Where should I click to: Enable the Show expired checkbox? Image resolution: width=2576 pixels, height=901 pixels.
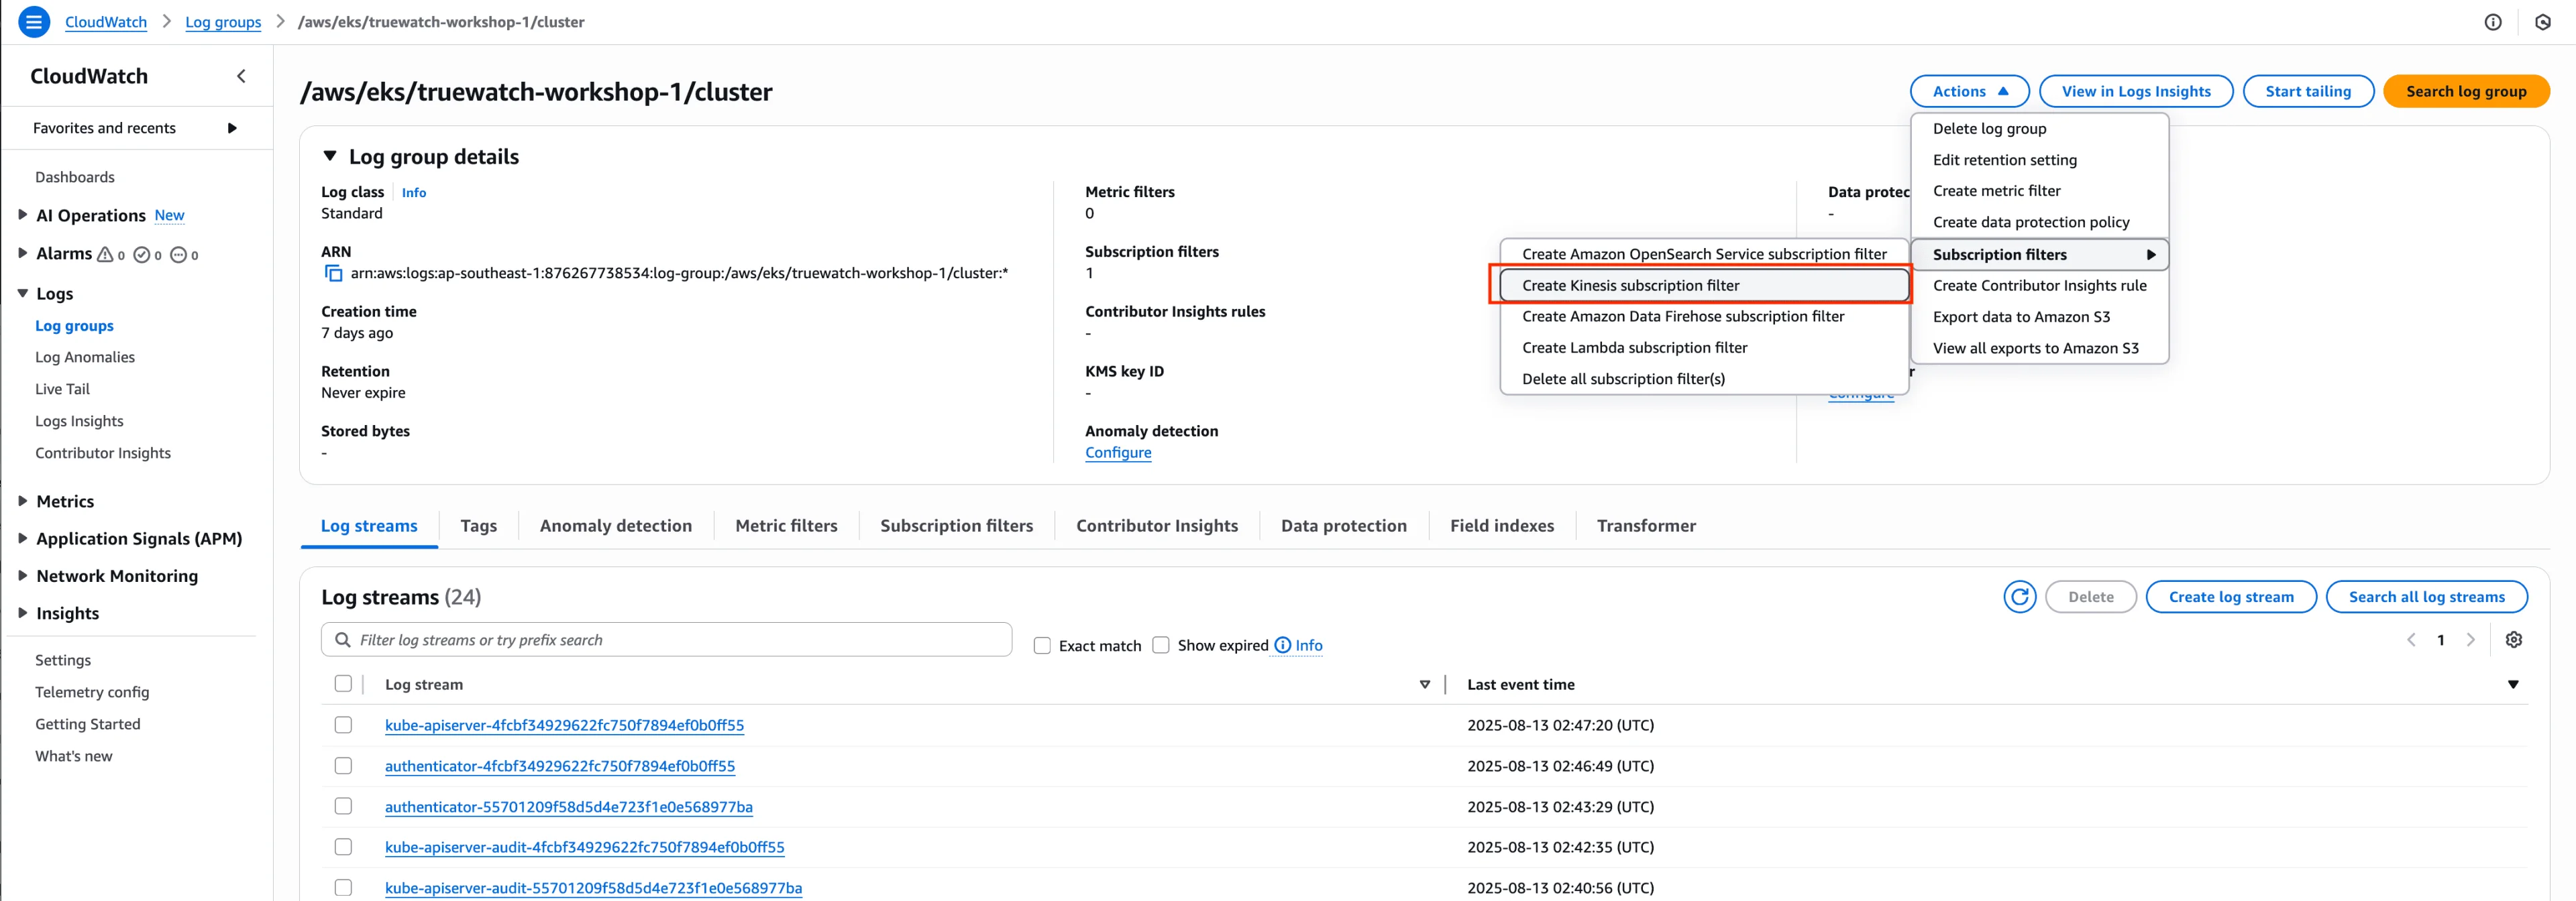[1161, 646]
